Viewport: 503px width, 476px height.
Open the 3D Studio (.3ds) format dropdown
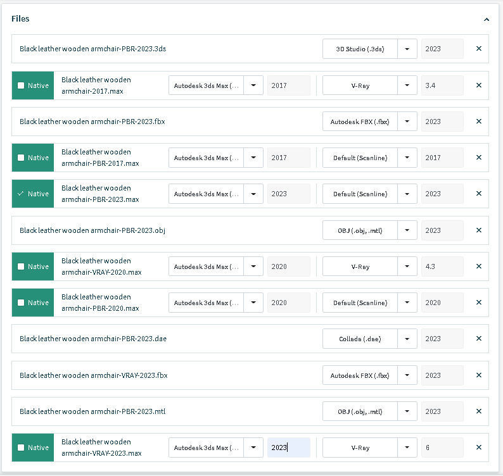coord(407,49)
